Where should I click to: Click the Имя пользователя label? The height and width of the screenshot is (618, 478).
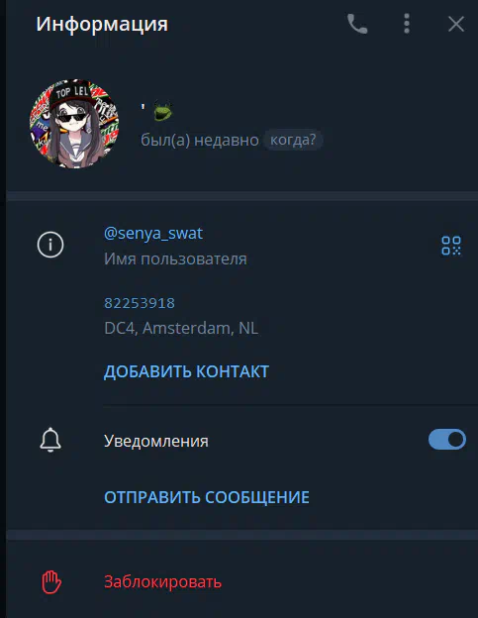click(175, 258)
